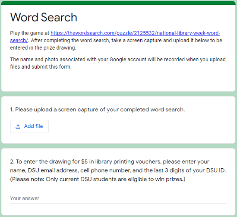Click the 'Play the game at' text

click(x=30, y=33)
